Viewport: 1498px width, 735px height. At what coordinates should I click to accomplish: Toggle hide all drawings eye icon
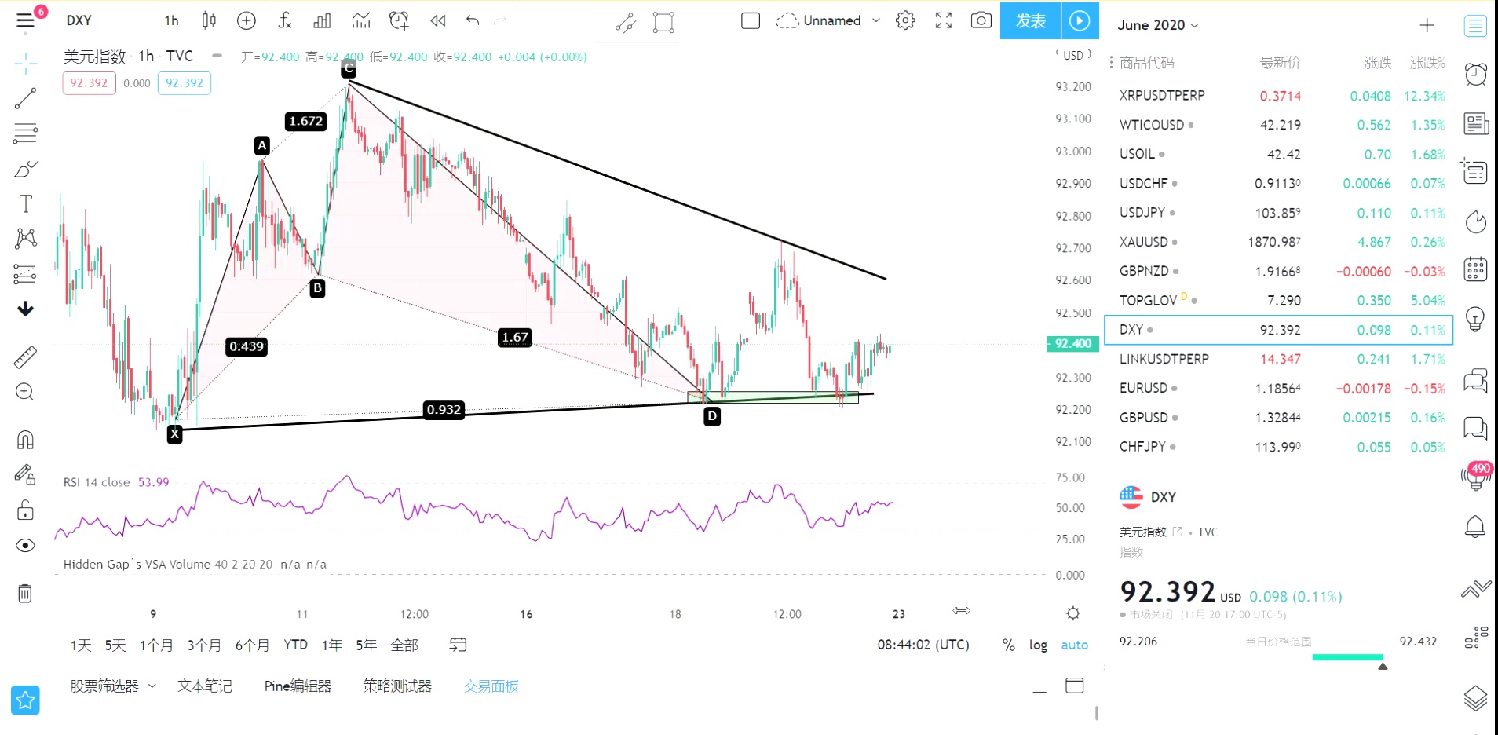[25, 546]
